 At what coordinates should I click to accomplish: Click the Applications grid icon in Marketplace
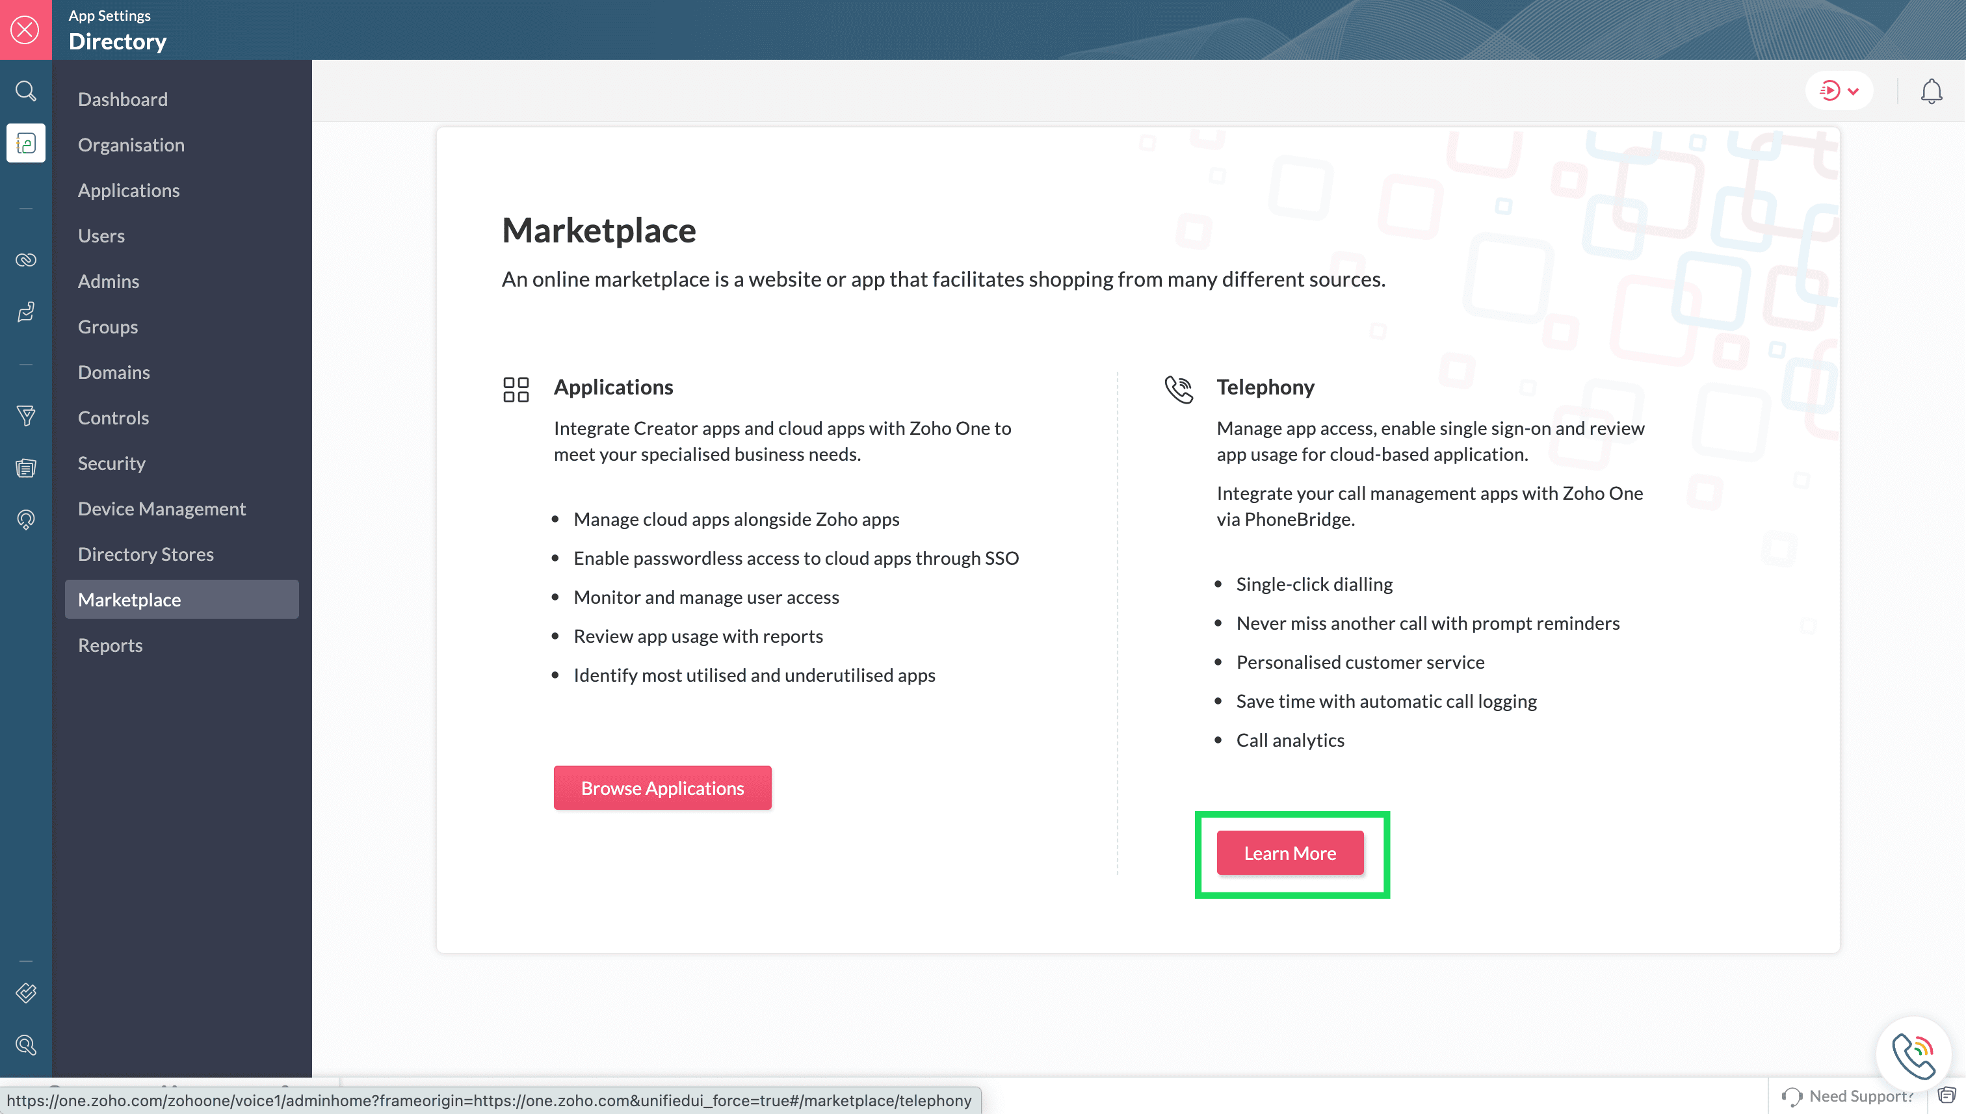tap(516, 389)
